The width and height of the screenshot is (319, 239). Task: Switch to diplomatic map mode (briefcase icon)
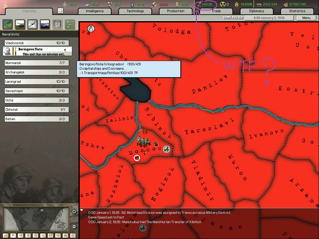pos(65,236)
